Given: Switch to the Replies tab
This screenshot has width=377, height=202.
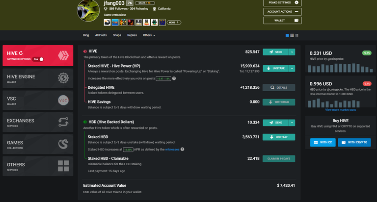Looking at the screenshot, I should [132, 35].
